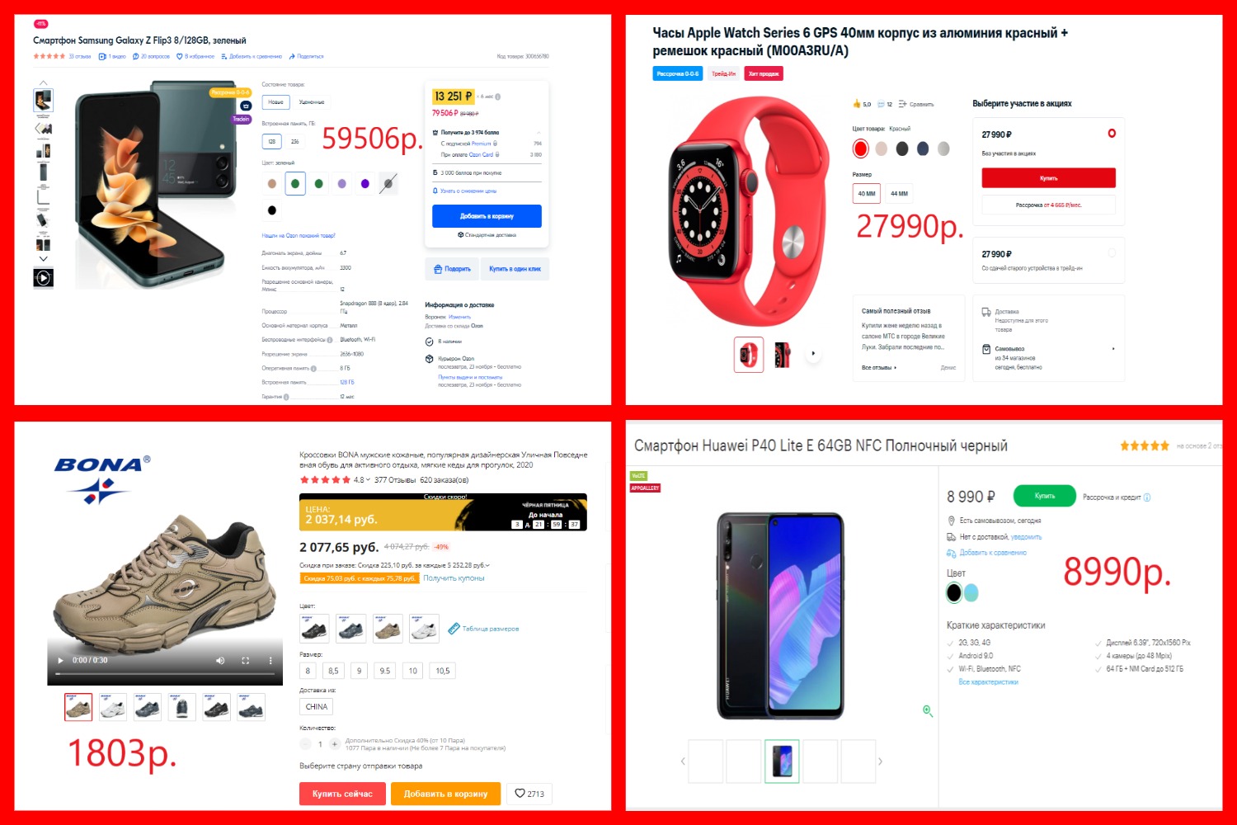The image size is (1237, 825).
Task: Open the sneaker video in fullscreen
Action: click(x=245, y=661)
